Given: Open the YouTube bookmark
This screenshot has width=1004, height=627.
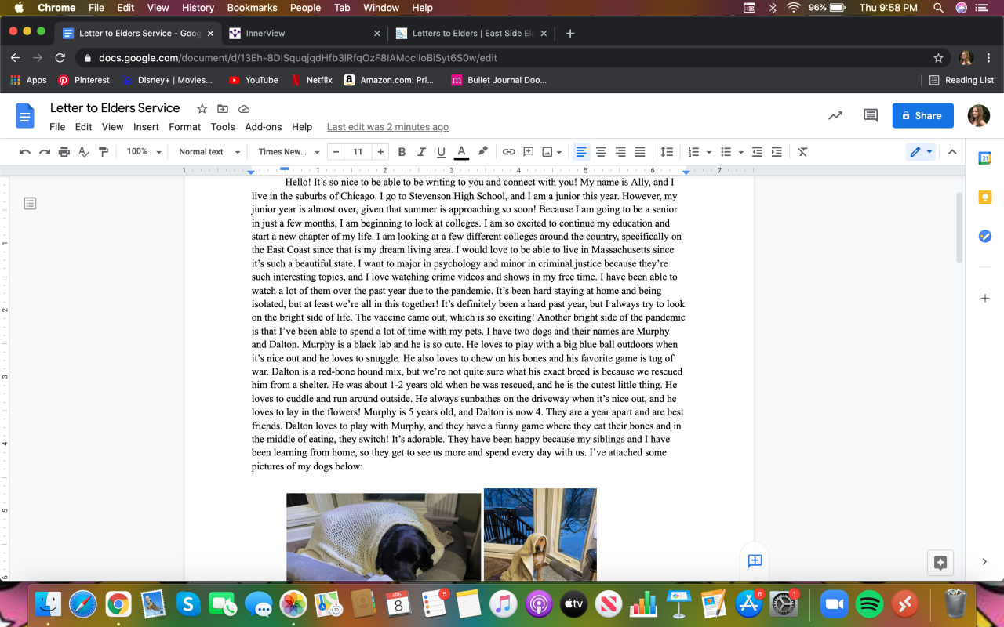Looking at the screenshot, I should click(253, 80).
